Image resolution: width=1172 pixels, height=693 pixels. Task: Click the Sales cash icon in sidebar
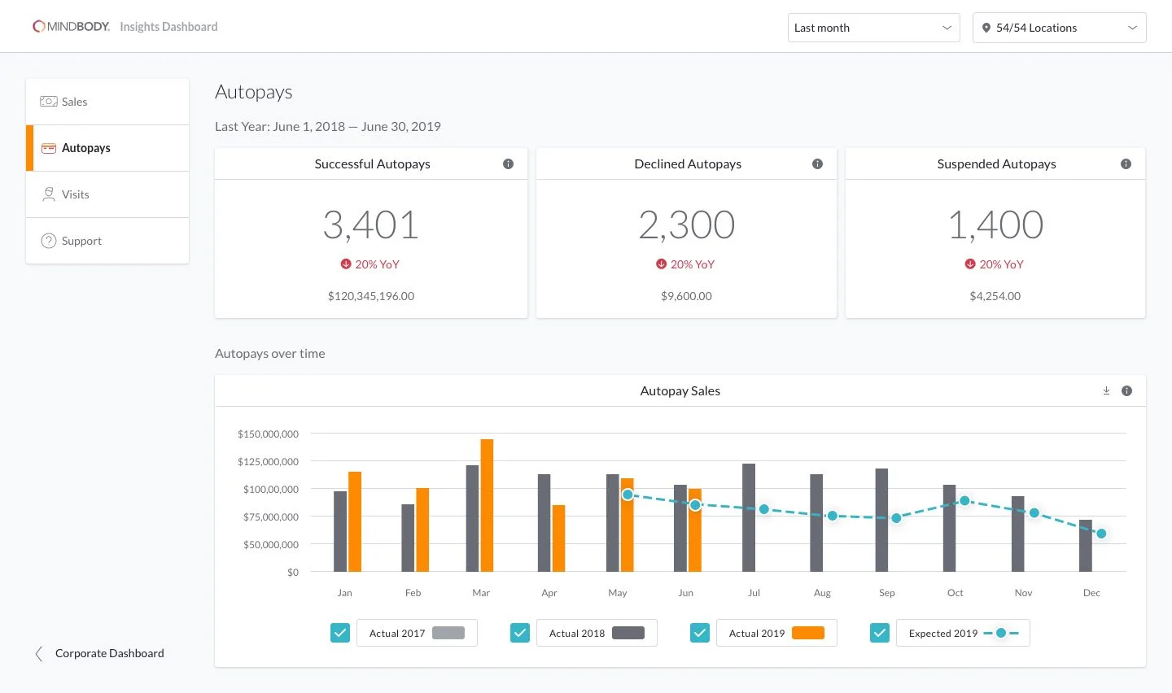coord(49,102)
